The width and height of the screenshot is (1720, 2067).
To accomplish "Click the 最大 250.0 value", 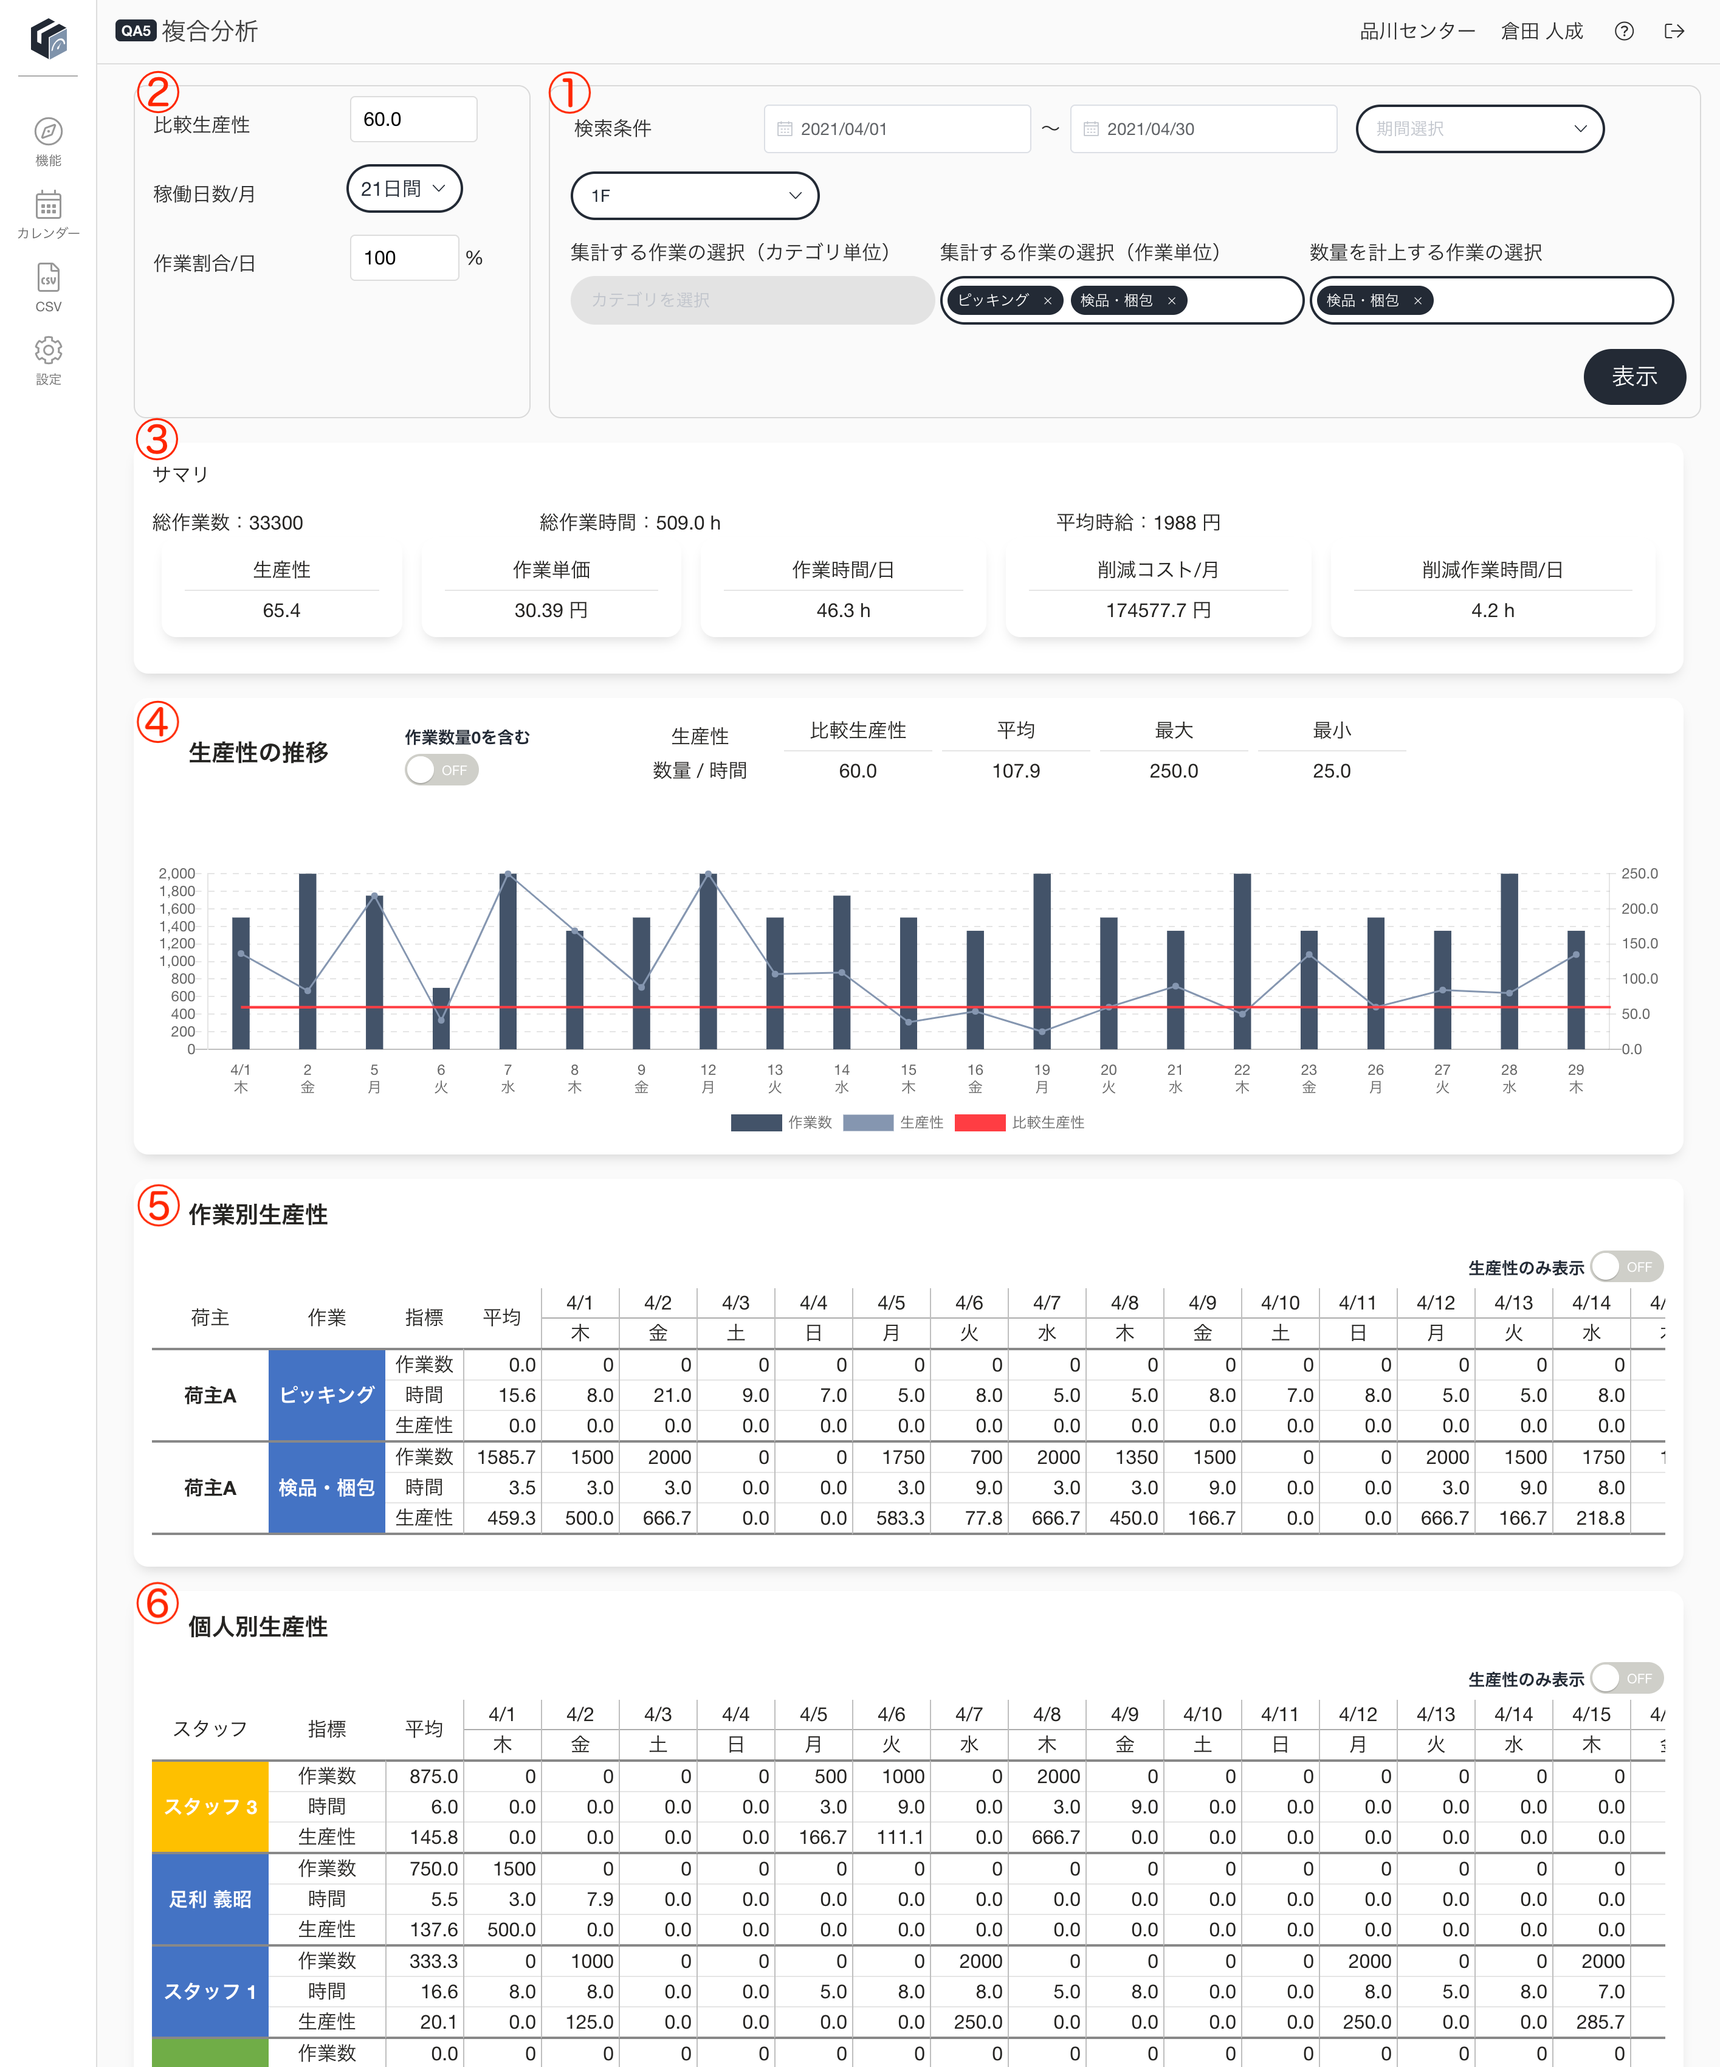I will point(1174,771).
